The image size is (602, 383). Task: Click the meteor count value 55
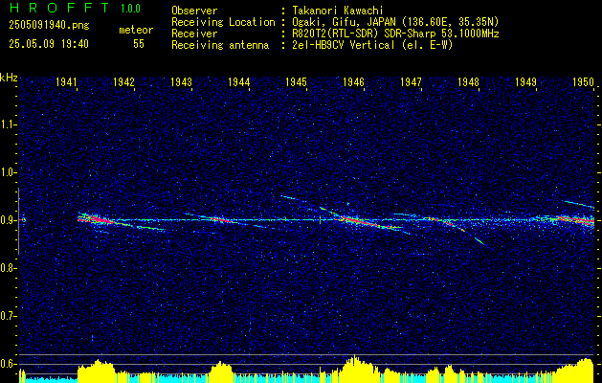point(139,44)
